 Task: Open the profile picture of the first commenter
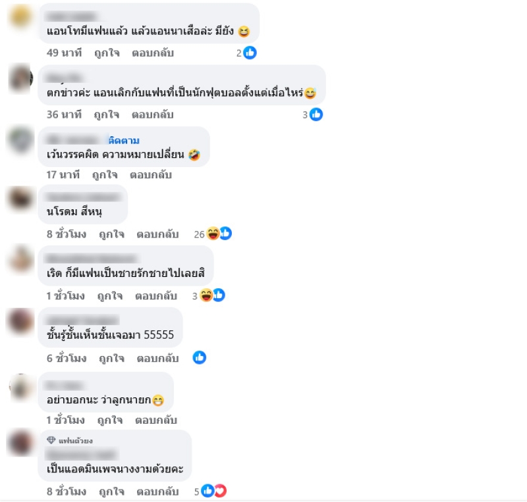20,16
